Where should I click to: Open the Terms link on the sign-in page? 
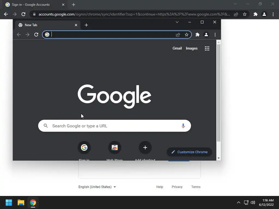[196, 187]
